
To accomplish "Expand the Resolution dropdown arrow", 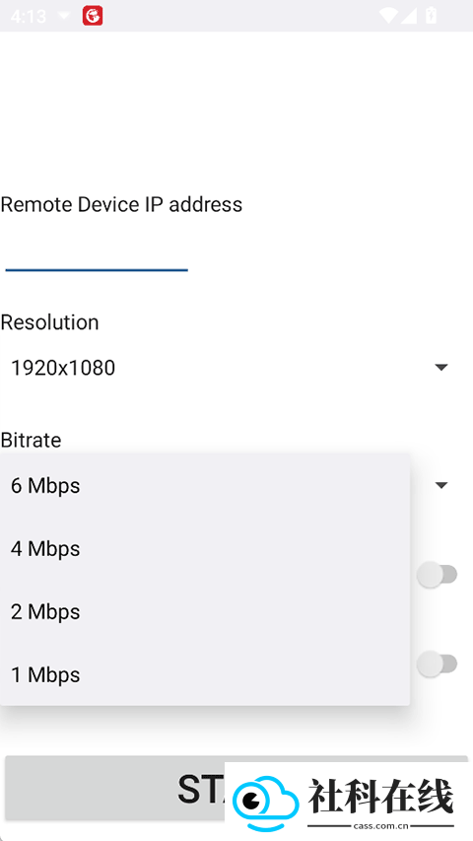I will 441,368.
